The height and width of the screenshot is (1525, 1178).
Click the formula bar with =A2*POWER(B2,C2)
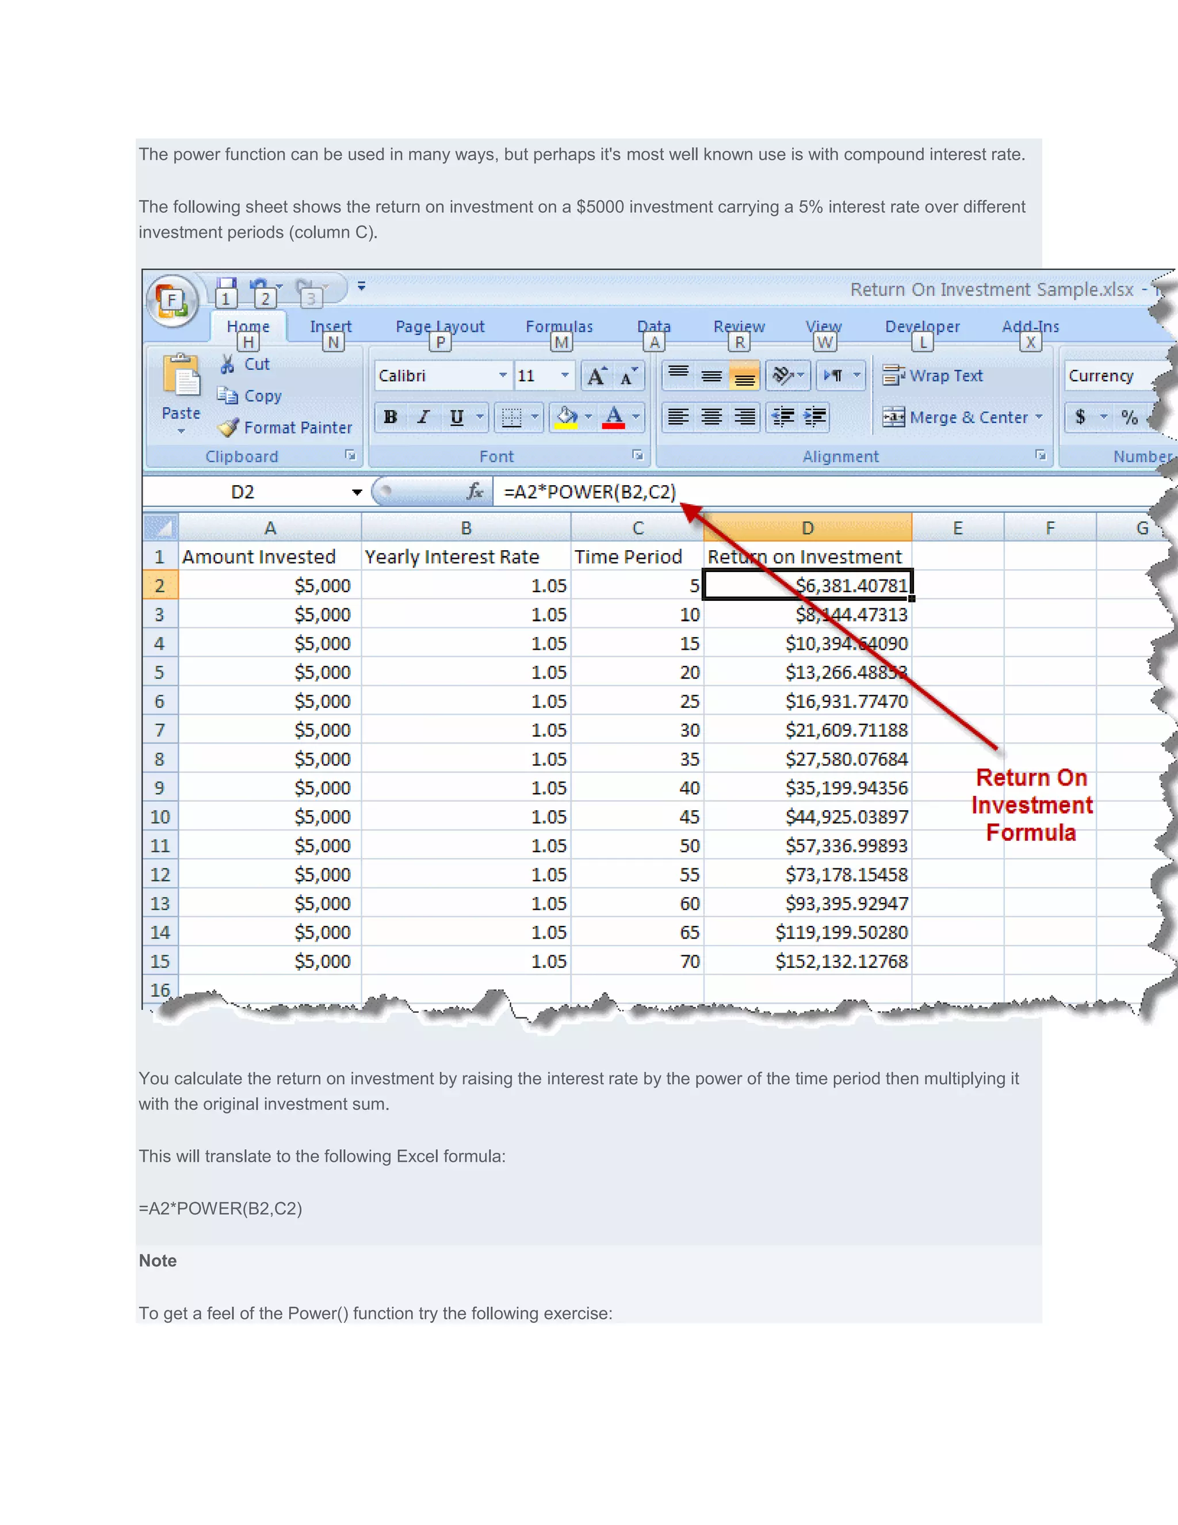click(824, 491)
